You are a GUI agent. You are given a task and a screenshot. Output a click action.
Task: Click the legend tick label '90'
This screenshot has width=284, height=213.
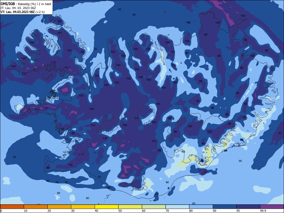[x=215, y=211]
